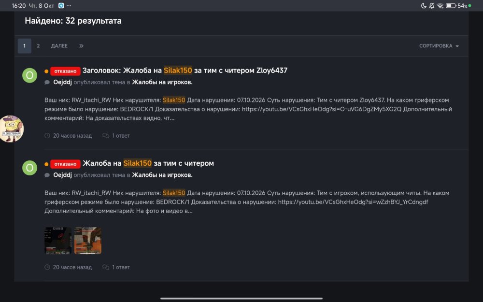Click the clock icon on the second result
Screen dimensions: 483x302
click(x=47, y=267)
